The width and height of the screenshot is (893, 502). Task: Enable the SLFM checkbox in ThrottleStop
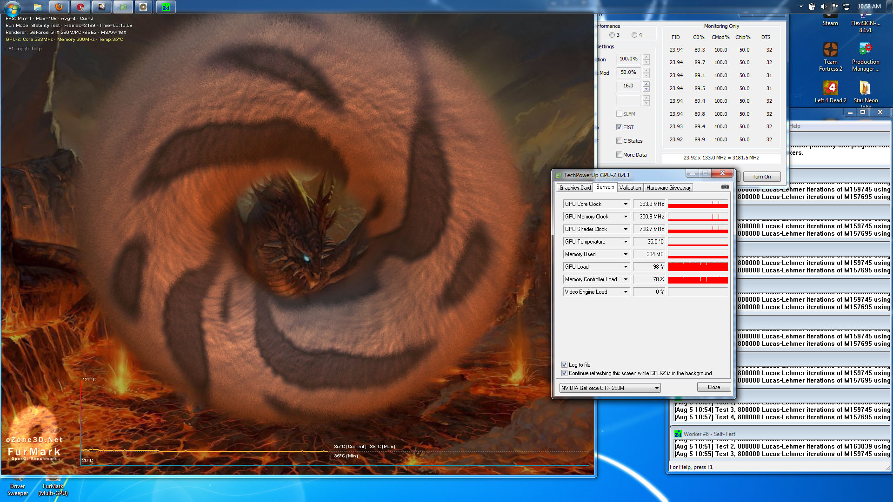[x=619, y=114]
